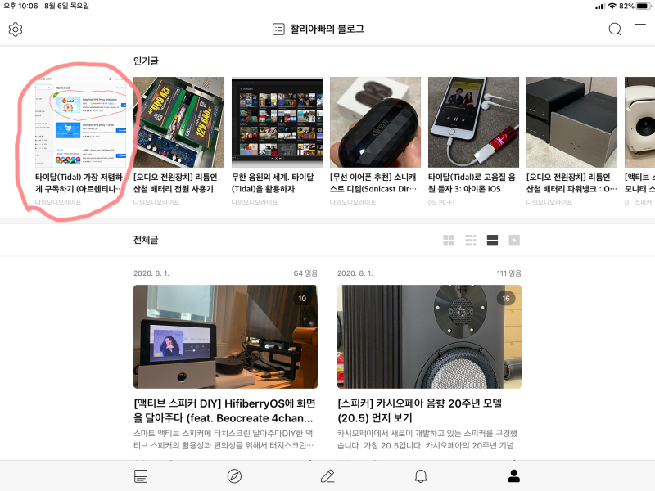Screen dimensions: 655x491
Task: Tap the 2020. 8. 1. date above HifiberryOS post
Action: tap(151, 273)
